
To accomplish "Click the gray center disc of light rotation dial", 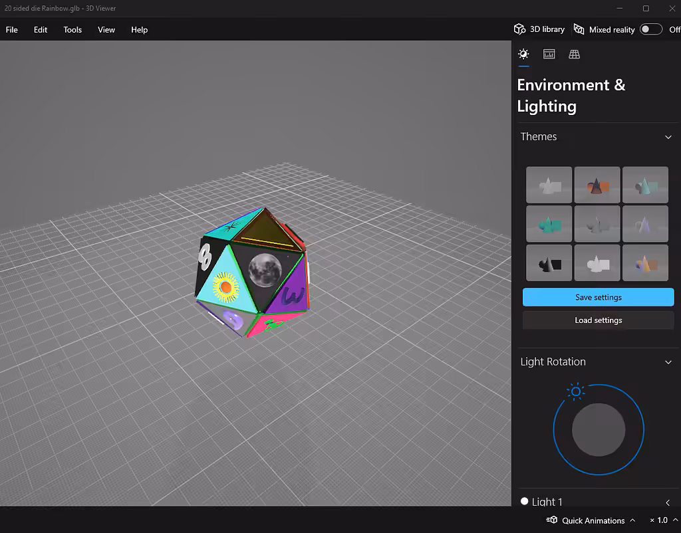I will click(599, 430).
